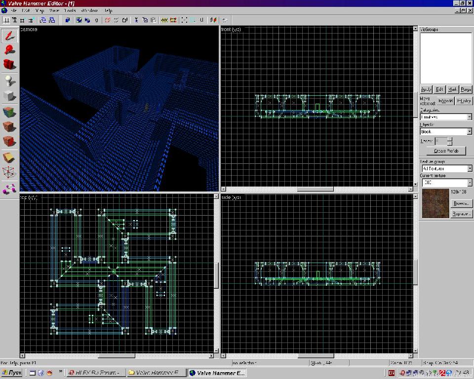The image size is (474, 379).
Task: Open the Window menu
Action: (89, 10)
